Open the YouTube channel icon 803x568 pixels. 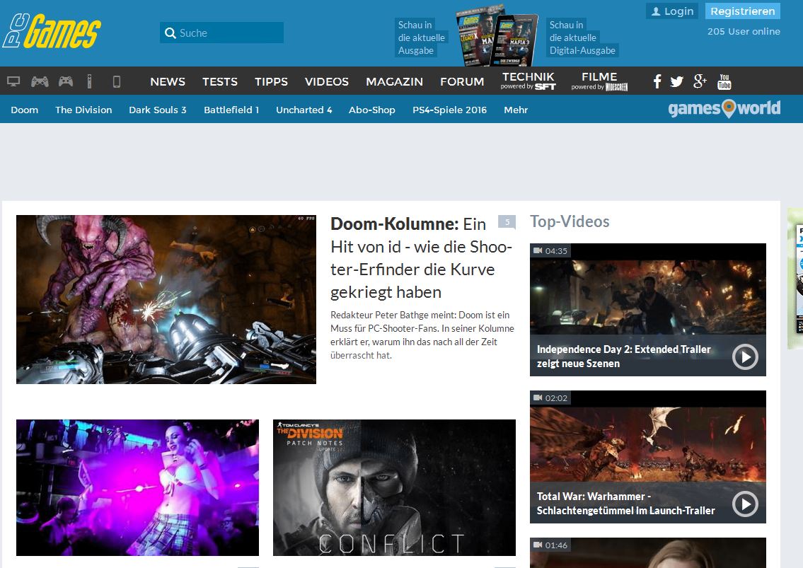pyautogui.click(x=724, y=81)
